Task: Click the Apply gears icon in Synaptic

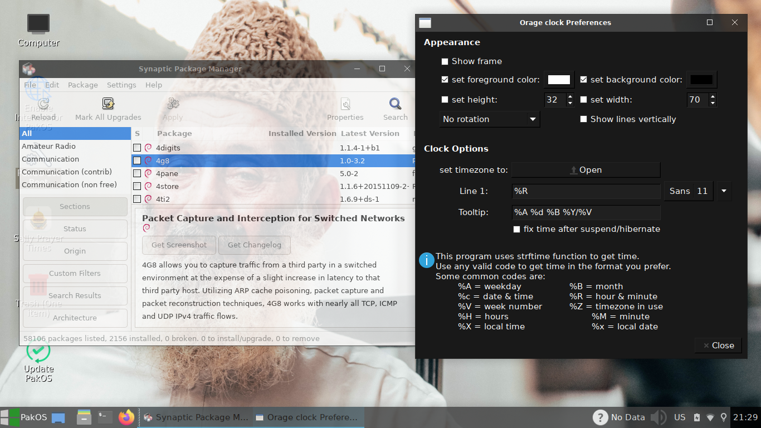Action: (173, 104)
